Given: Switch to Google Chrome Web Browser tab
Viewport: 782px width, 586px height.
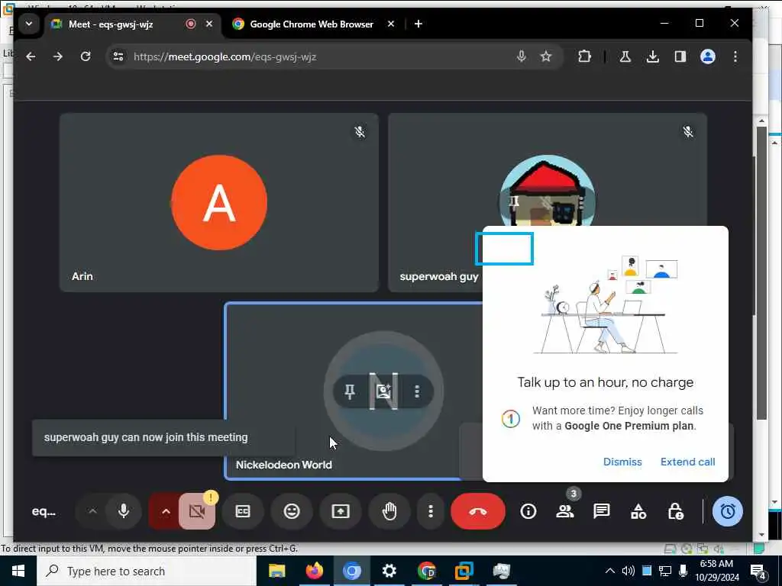Looking at the screenshot, I should (x=312, y=24).
